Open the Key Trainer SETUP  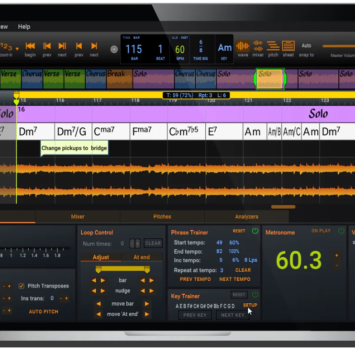(250, 305)
